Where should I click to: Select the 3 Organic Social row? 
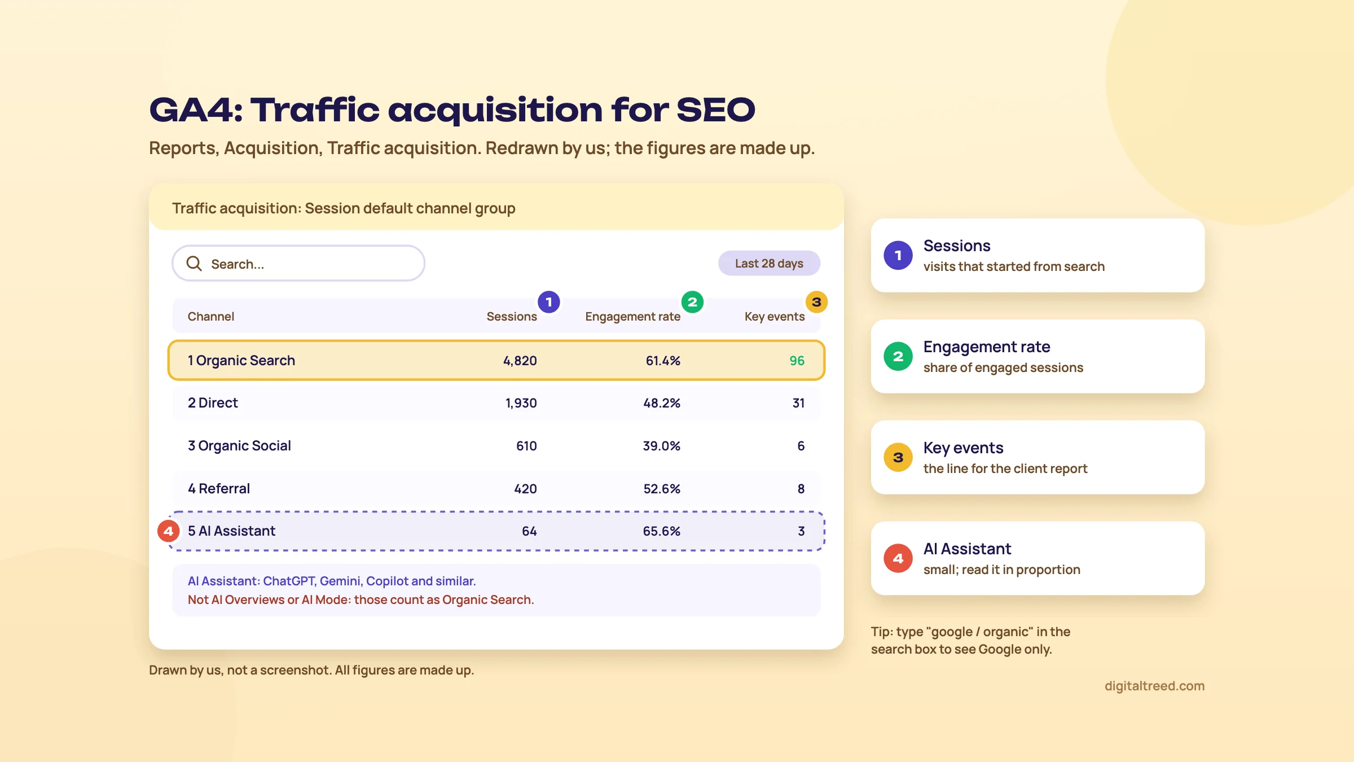click(496, 446)
